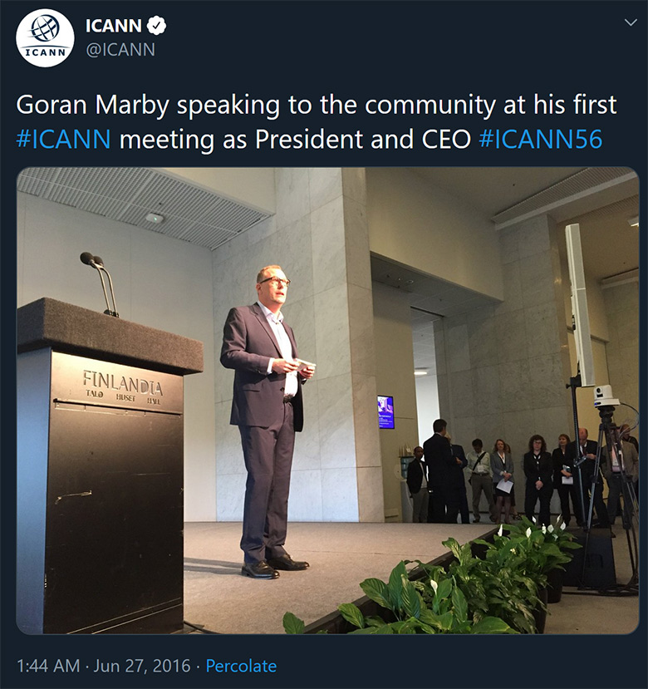Click the camera on the tripod
Screen dimensions: 648x689
tap(606, 395)
